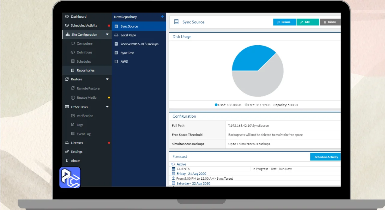Screen dimensions: 385x210
Task: Collapse the Site Configuration section arrow
Action: (107, 34)
